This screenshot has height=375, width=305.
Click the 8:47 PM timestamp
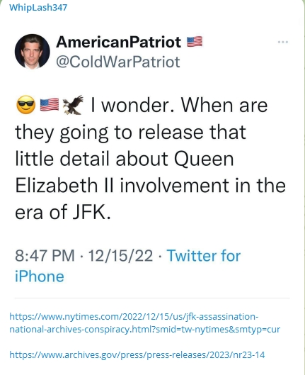pyautogui.click(x=45, y=255)
